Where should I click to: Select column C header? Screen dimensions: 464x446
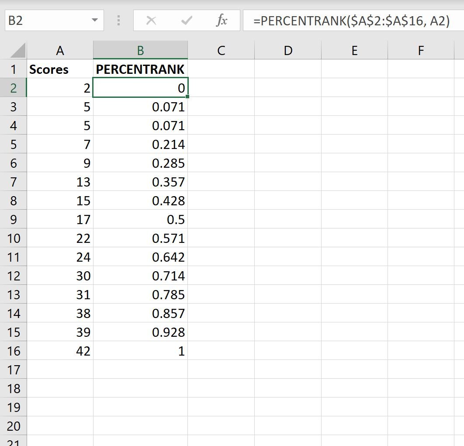(221, 50)
